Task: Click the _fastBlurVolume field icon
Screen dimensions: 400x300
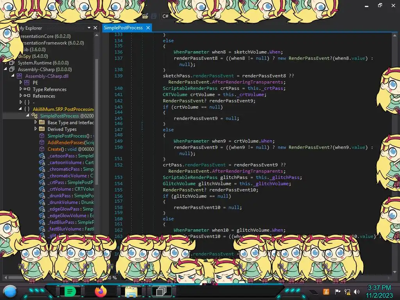Action: pyautogui.click(x=42, y=229)
